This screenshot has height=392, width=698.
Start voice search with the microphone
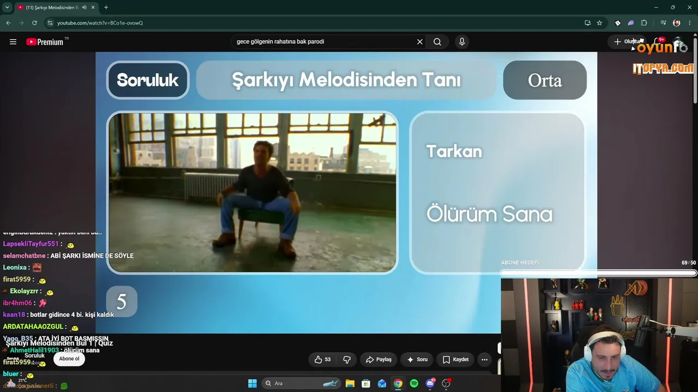tap(462, 42)
